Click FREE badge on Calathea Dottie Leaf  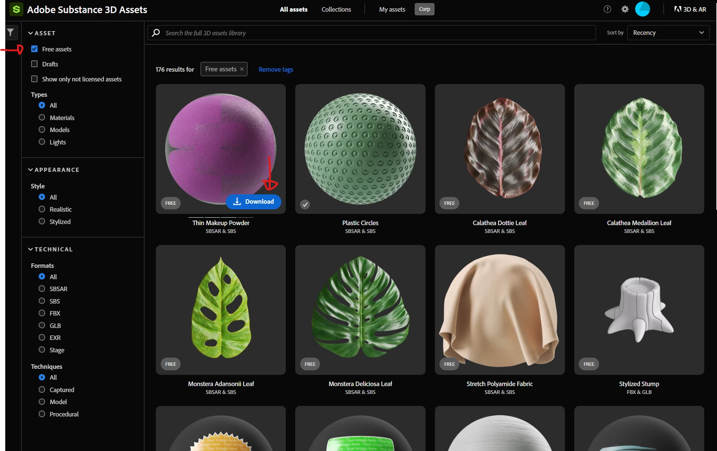pyautogui.click(x=450, y=203)
